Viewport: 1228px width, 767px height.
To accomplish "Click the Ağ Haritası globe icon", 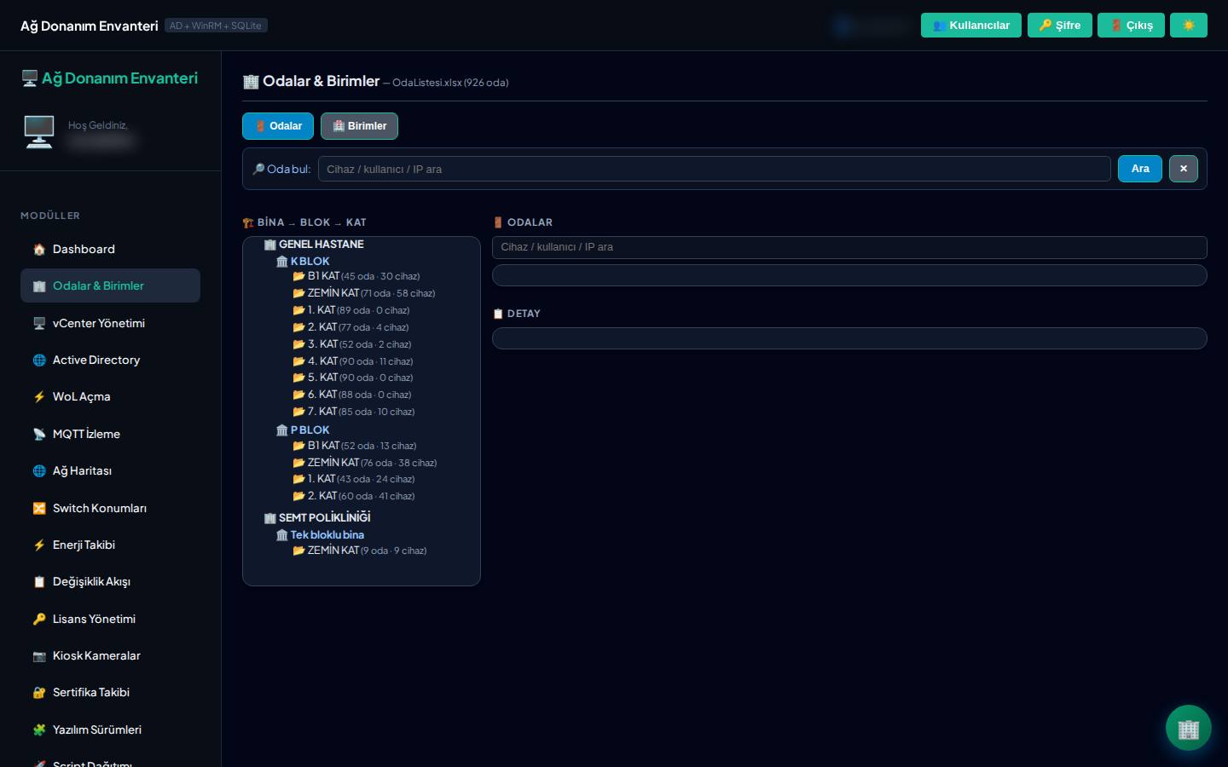I will pos(39,471).
